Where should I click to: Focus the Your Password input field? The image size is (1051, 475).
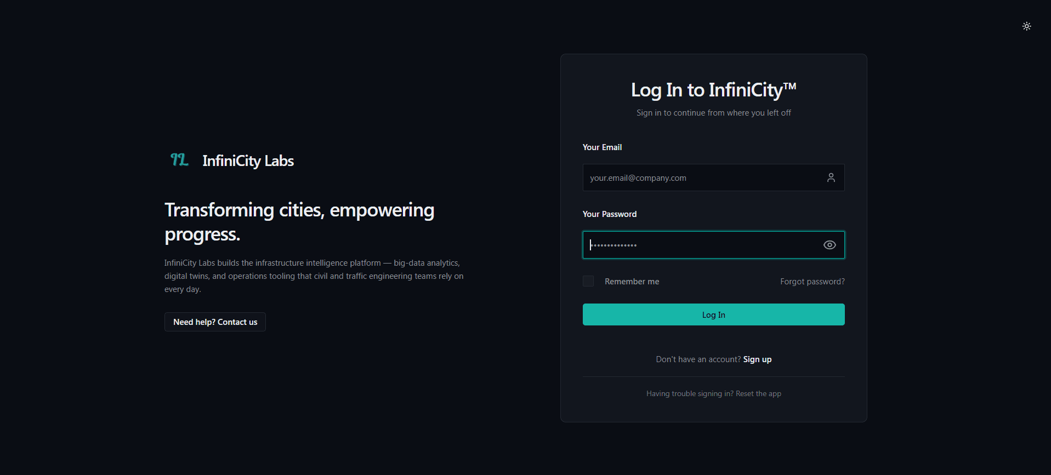click(713, 245)
